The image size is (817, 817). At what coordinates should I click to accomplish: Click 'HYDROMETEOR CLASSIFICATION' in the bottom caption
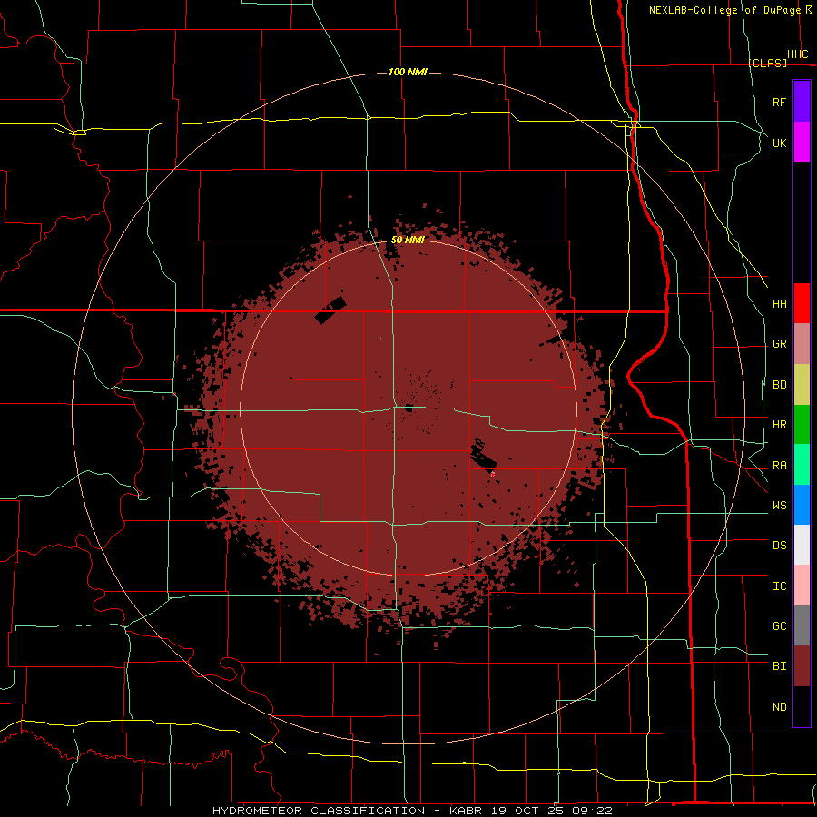click(319, 811)
